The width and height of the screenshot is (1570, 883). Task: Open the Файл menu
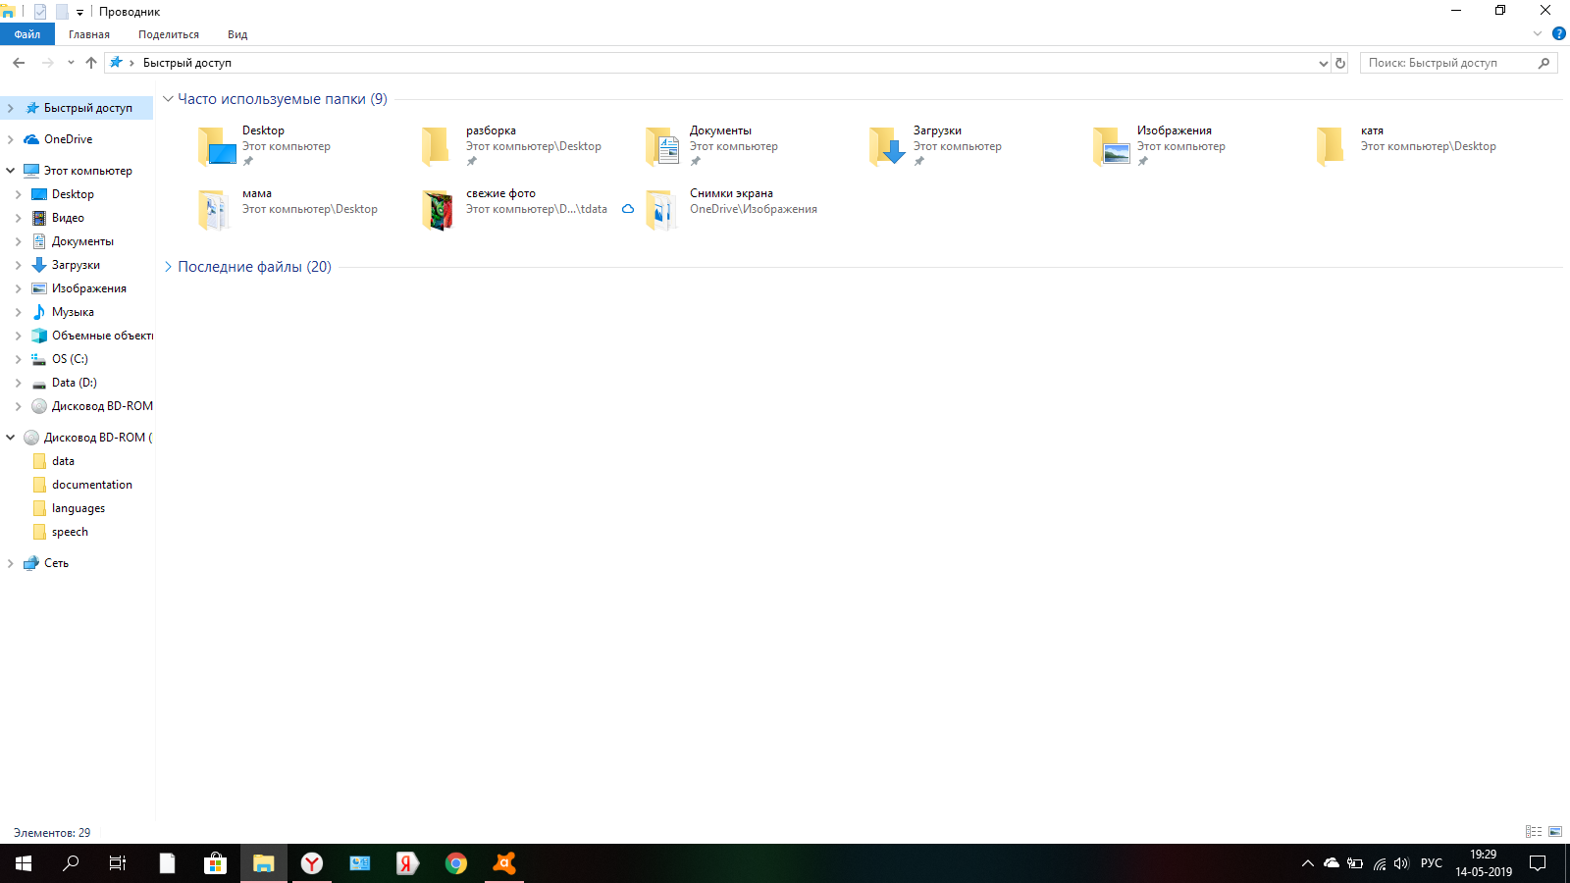coord(27,34)
